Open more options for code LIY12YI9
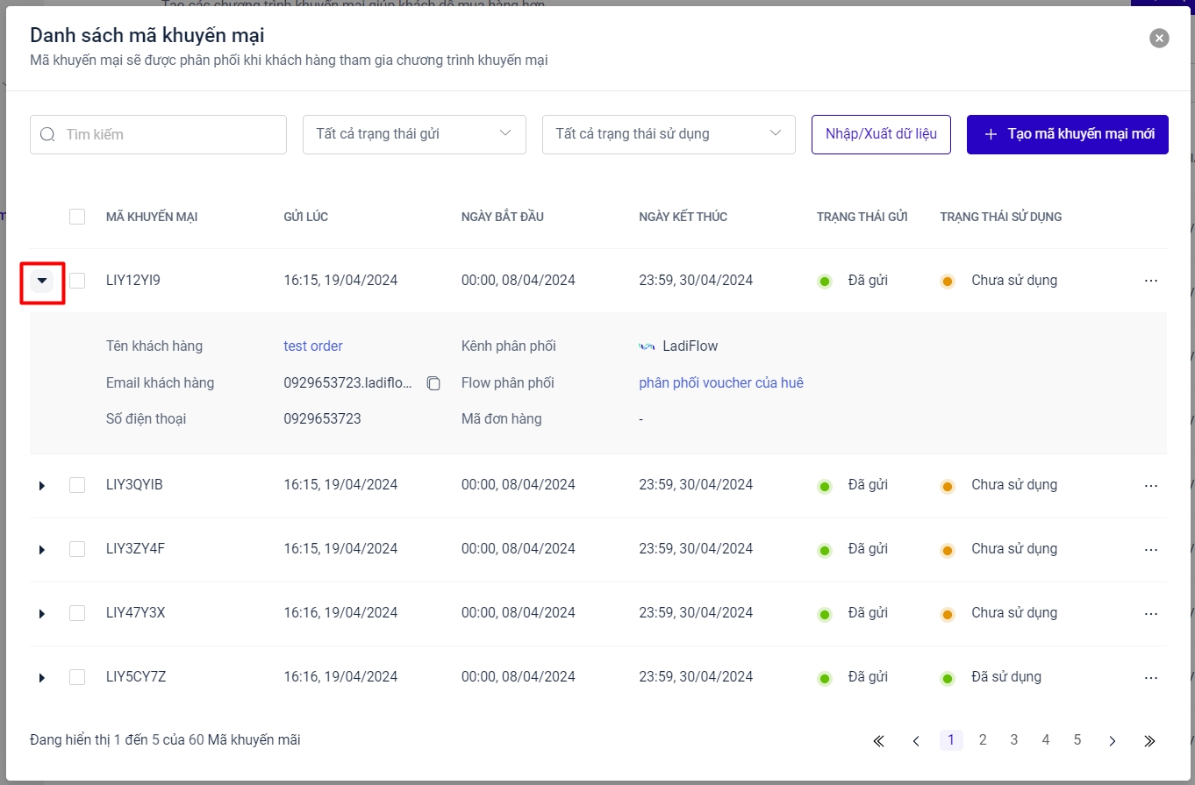Image resolution: width=1195 pixels, height=785 pixels. [x=1151, y=281]
